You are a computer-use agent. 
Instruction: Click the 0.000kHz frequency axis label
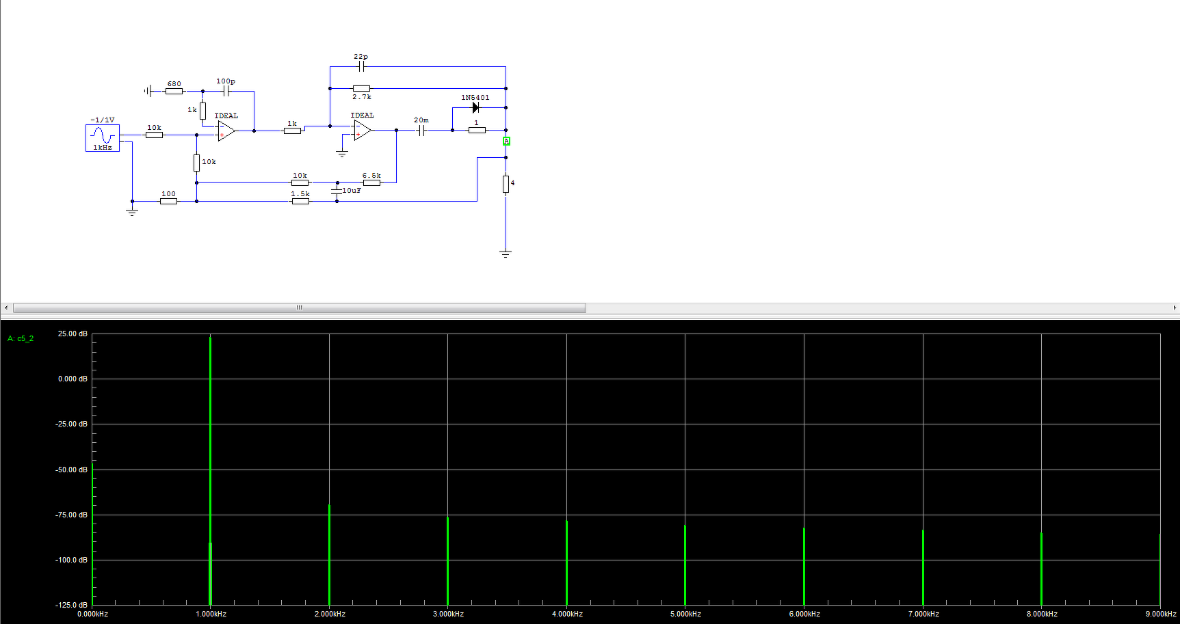(x=92, y=614)
